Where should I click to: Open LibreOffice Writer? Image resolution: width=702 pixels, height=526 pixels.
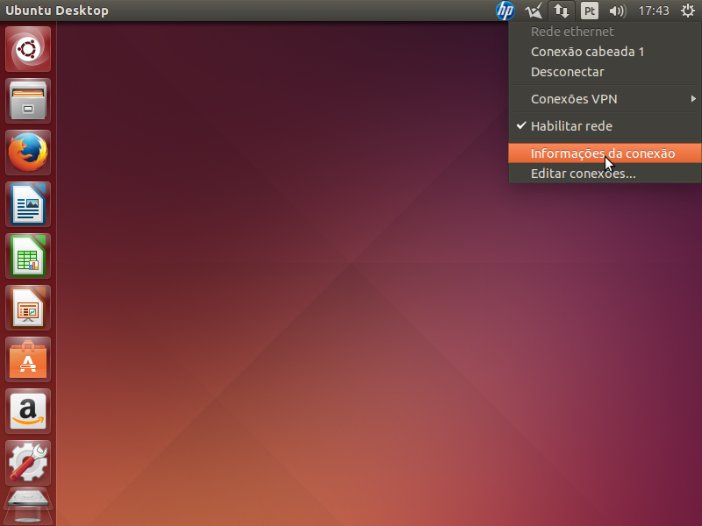29,205
